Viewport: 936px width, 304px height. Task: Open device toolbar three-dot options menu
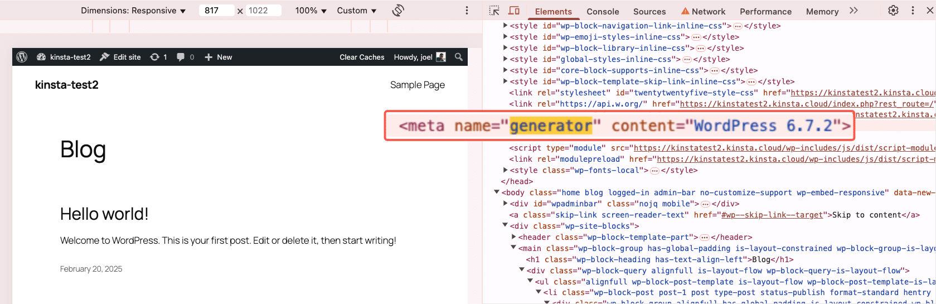pyautogui.click(x=467, y=11)
